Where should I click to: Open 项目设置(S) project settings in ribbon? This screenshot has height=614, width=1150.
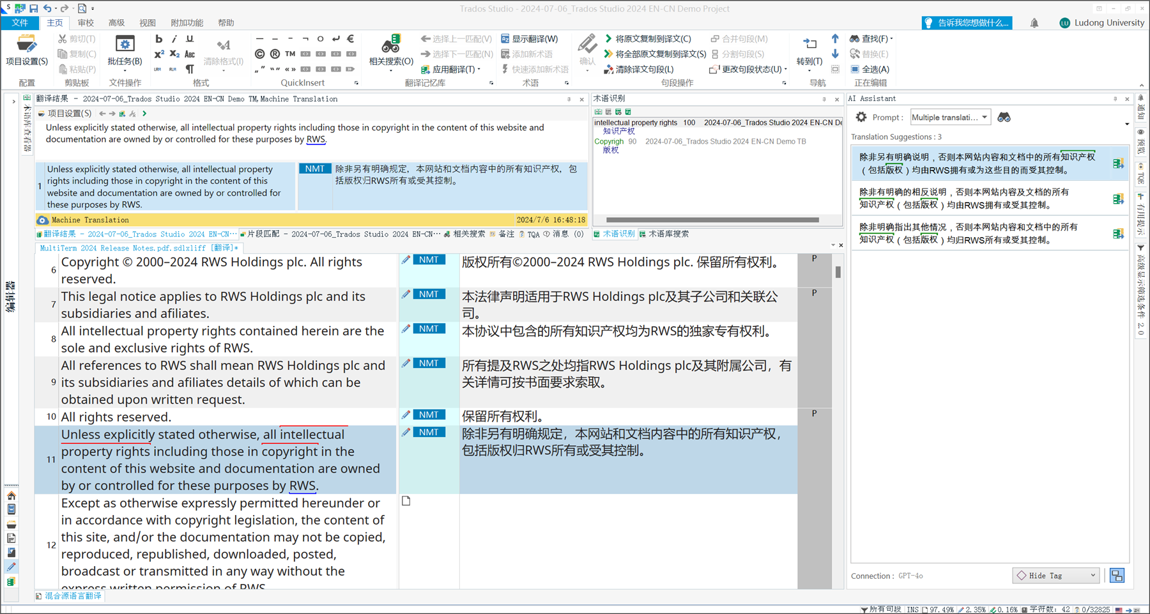tap(26, 51)
